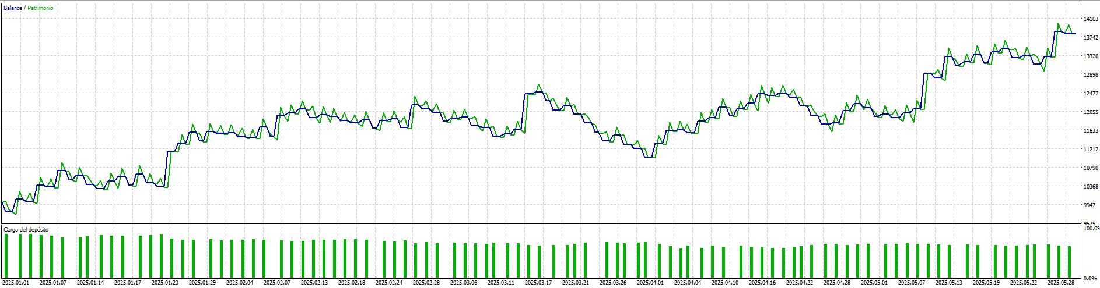Click the 2025.01.23 date marker

pyautogui.click(x=165, y=283)
